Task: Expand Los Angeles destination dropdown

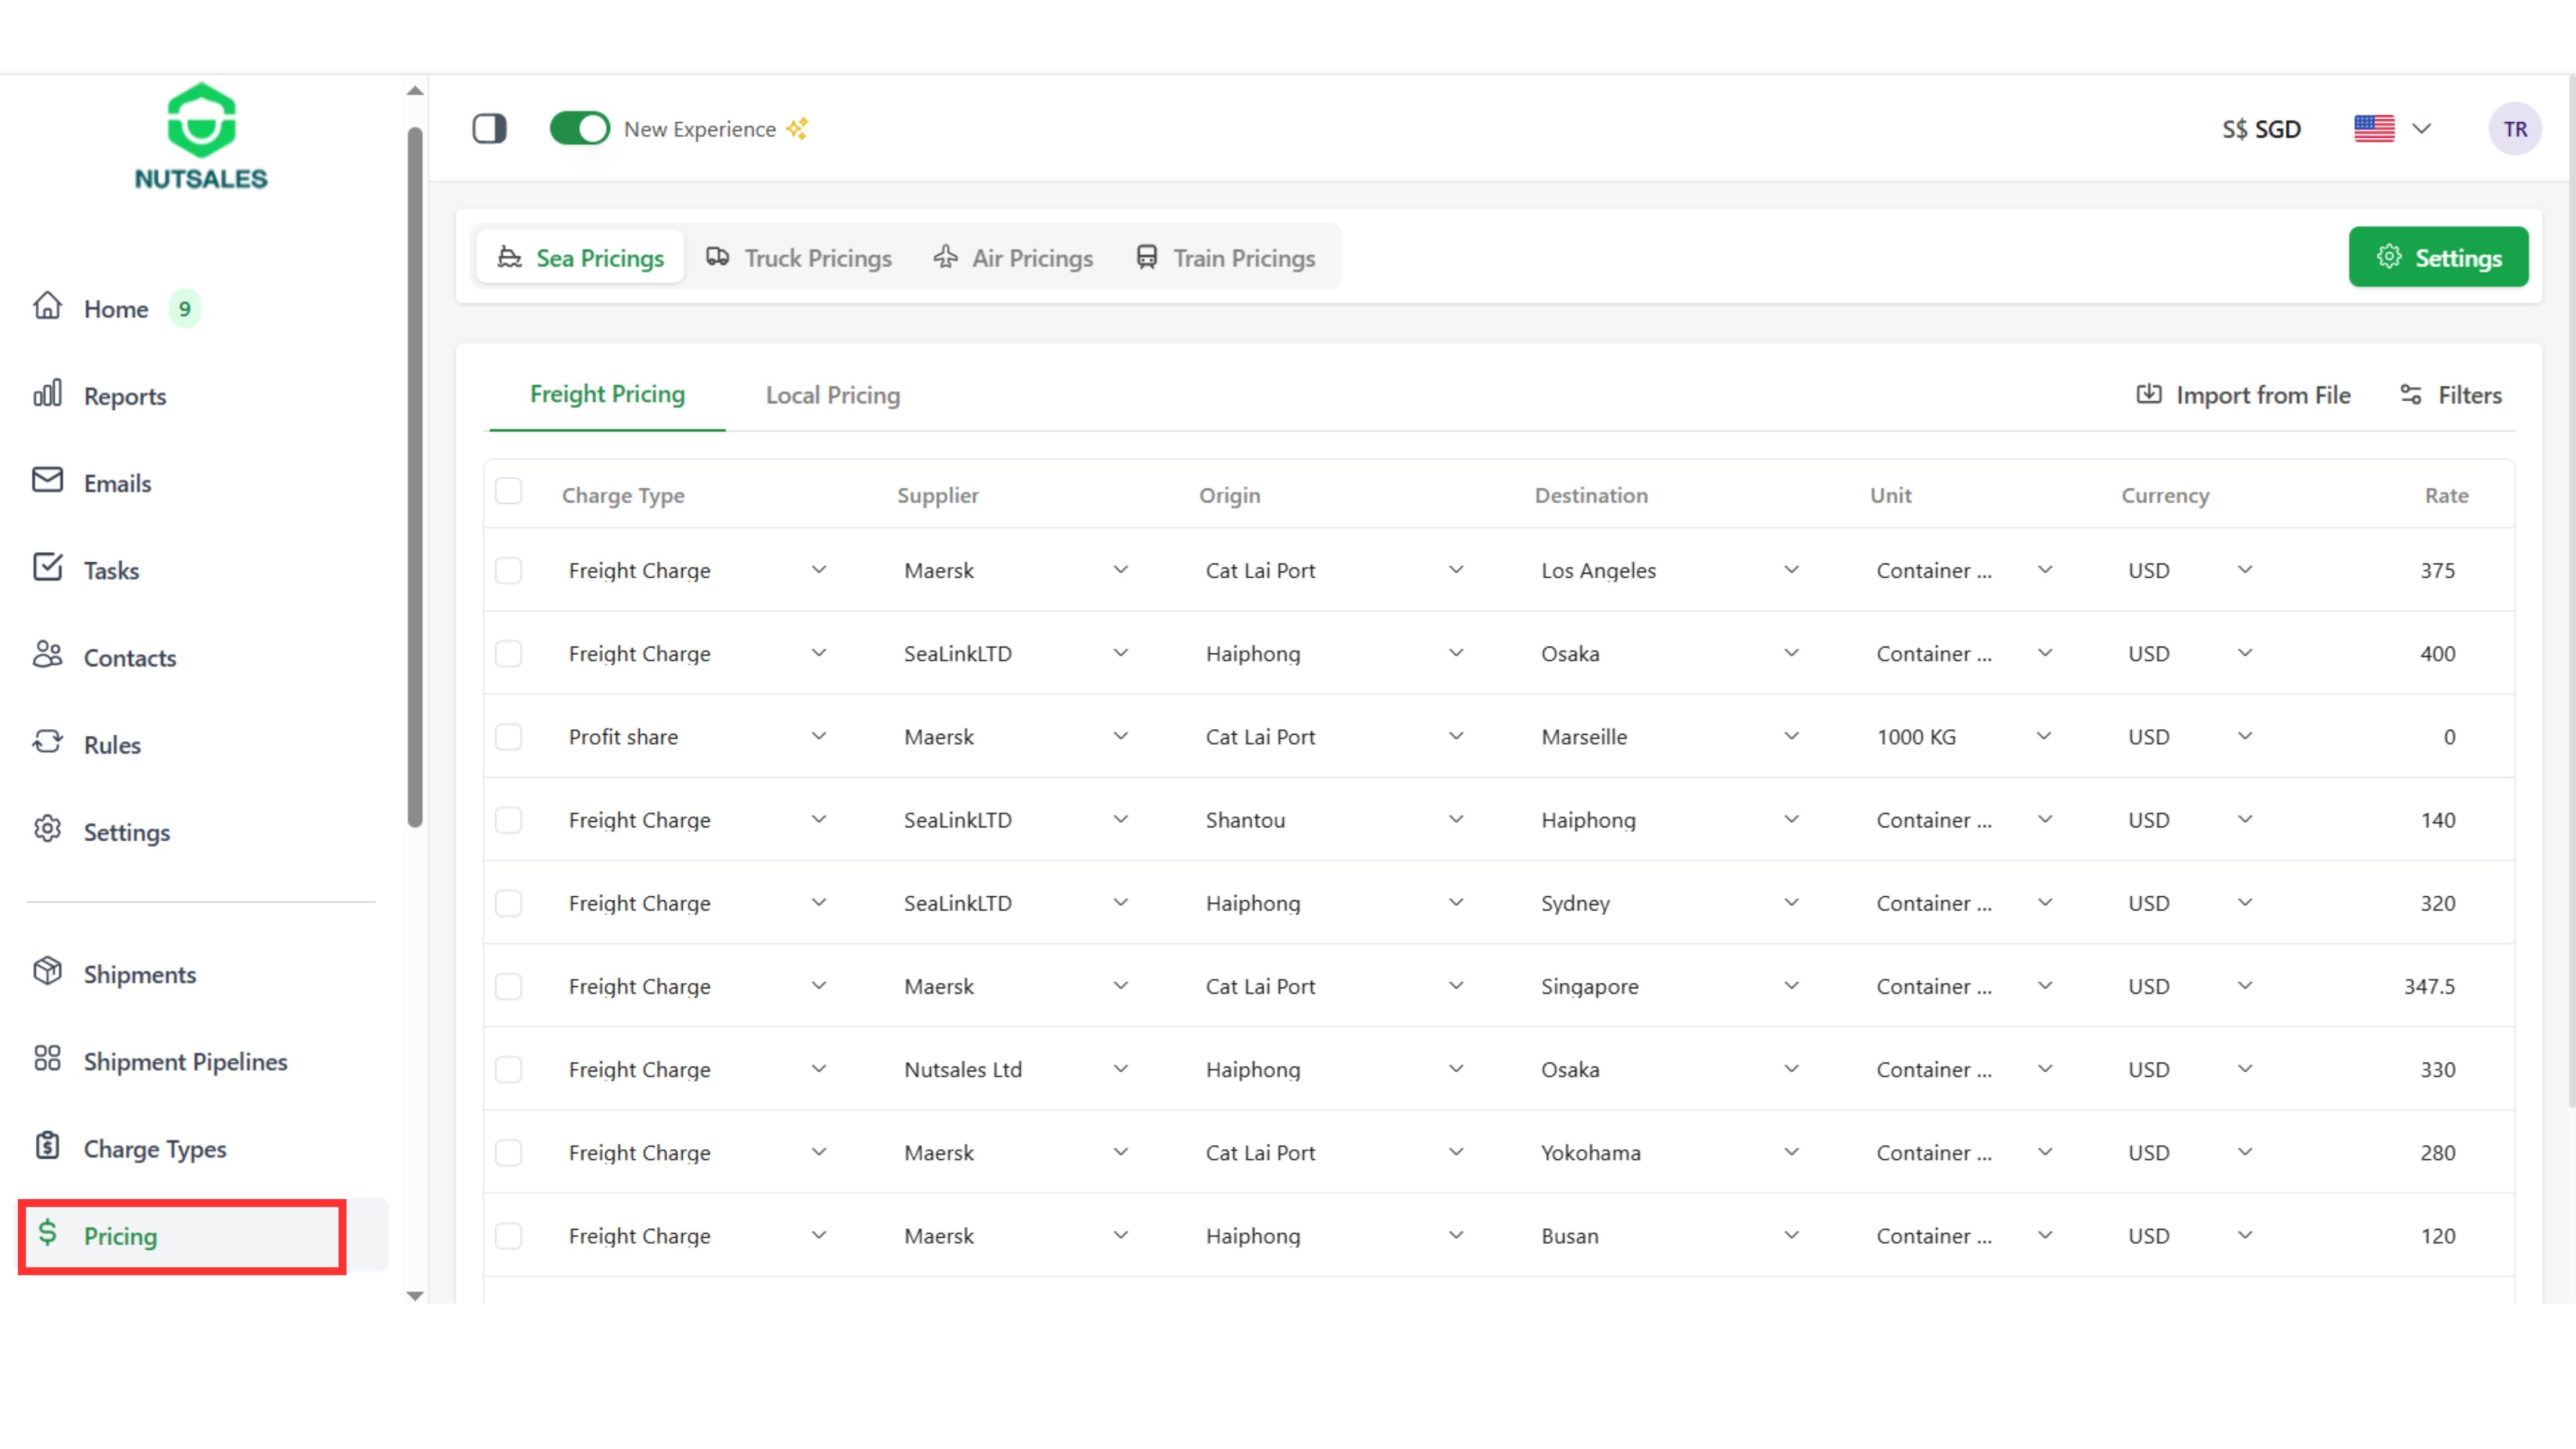Action: click(x=1791, y=570)
